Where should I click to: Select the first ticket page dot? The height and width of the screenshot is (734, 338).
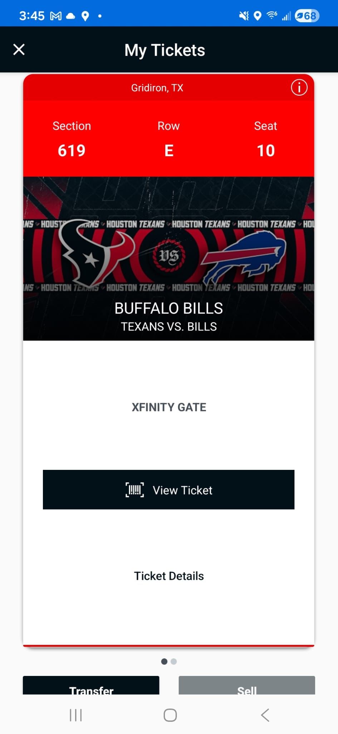(164, 661)
